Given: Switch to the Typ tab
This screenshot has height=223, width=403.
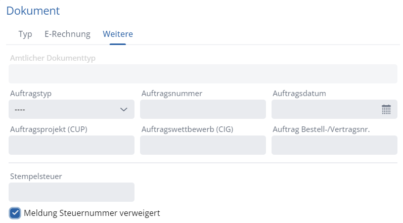Looking at the screenshot, I should tap(25, 34).
